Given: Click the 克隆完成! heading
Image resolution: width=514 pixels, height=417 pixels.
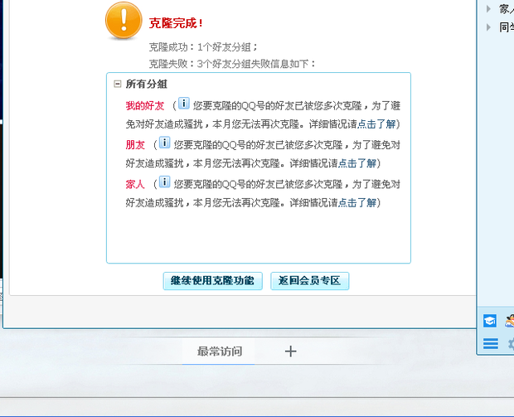Looking at the screenshot, I should pyautogui.click(x=176, y=23).
